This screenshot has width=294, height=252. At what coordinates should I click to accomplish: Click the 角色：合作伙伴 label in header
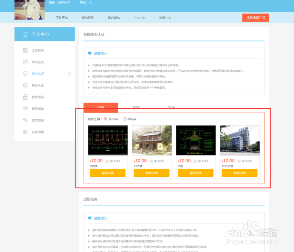[x=59, y=2]
